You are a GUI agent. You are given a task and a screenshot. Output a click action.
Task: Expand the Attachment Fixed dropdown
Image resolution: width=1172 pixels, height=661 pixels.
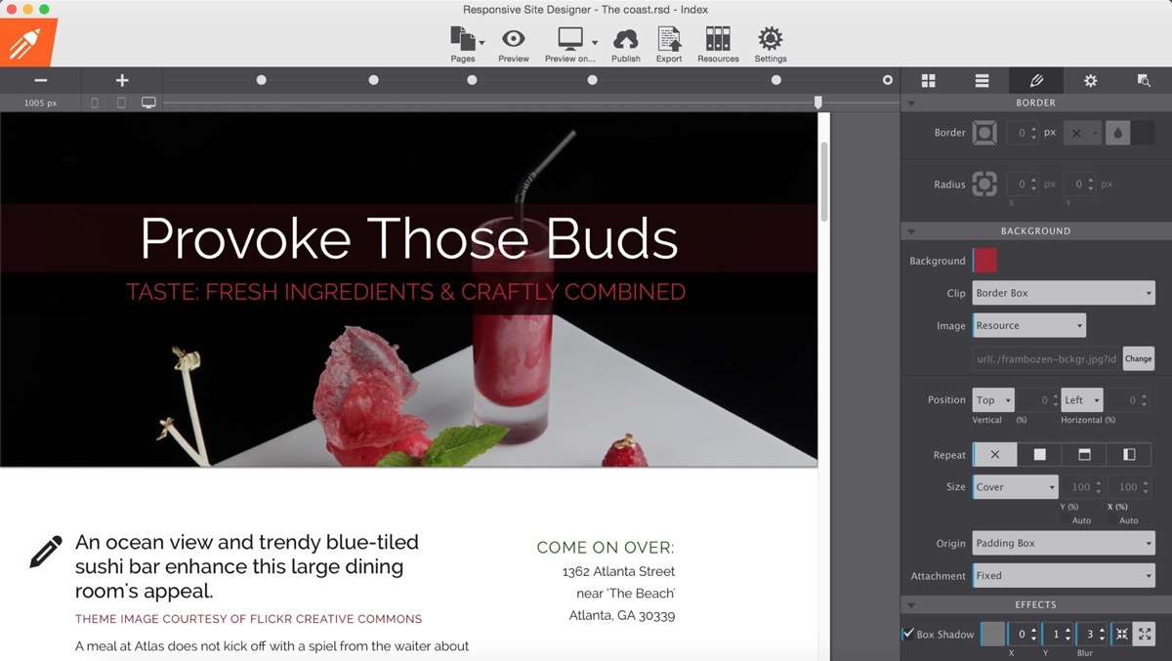[x=1064, y=576]
